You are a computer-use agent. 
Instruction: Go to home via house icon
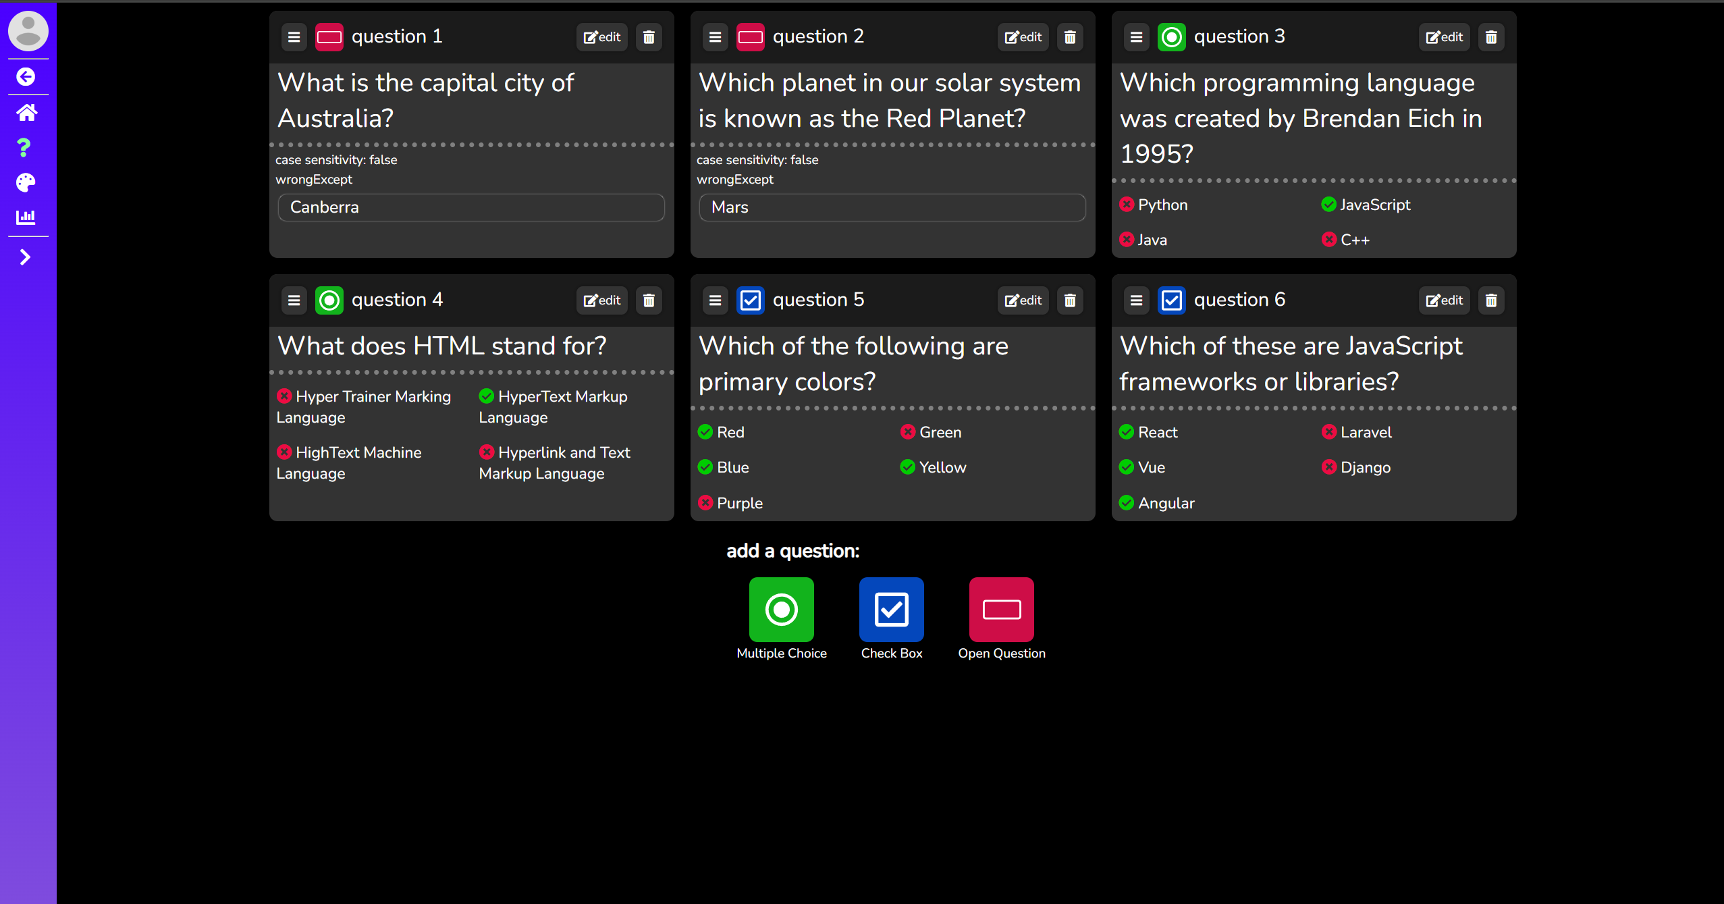click(x=26, y=112)
